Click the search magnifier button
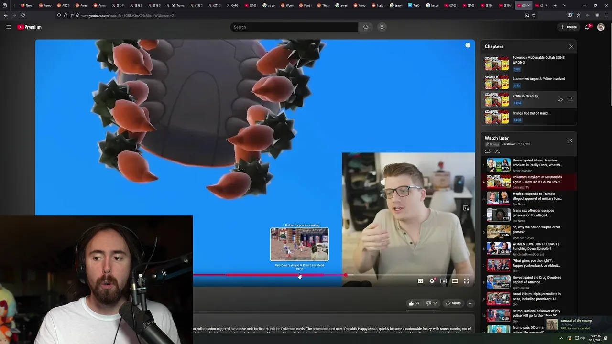Viewport: 612px width, 344px height. tap(366, 27)
